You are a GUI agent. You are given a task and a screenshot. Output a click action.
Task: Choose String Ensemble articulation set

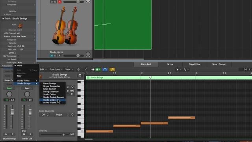pos(52,92)
